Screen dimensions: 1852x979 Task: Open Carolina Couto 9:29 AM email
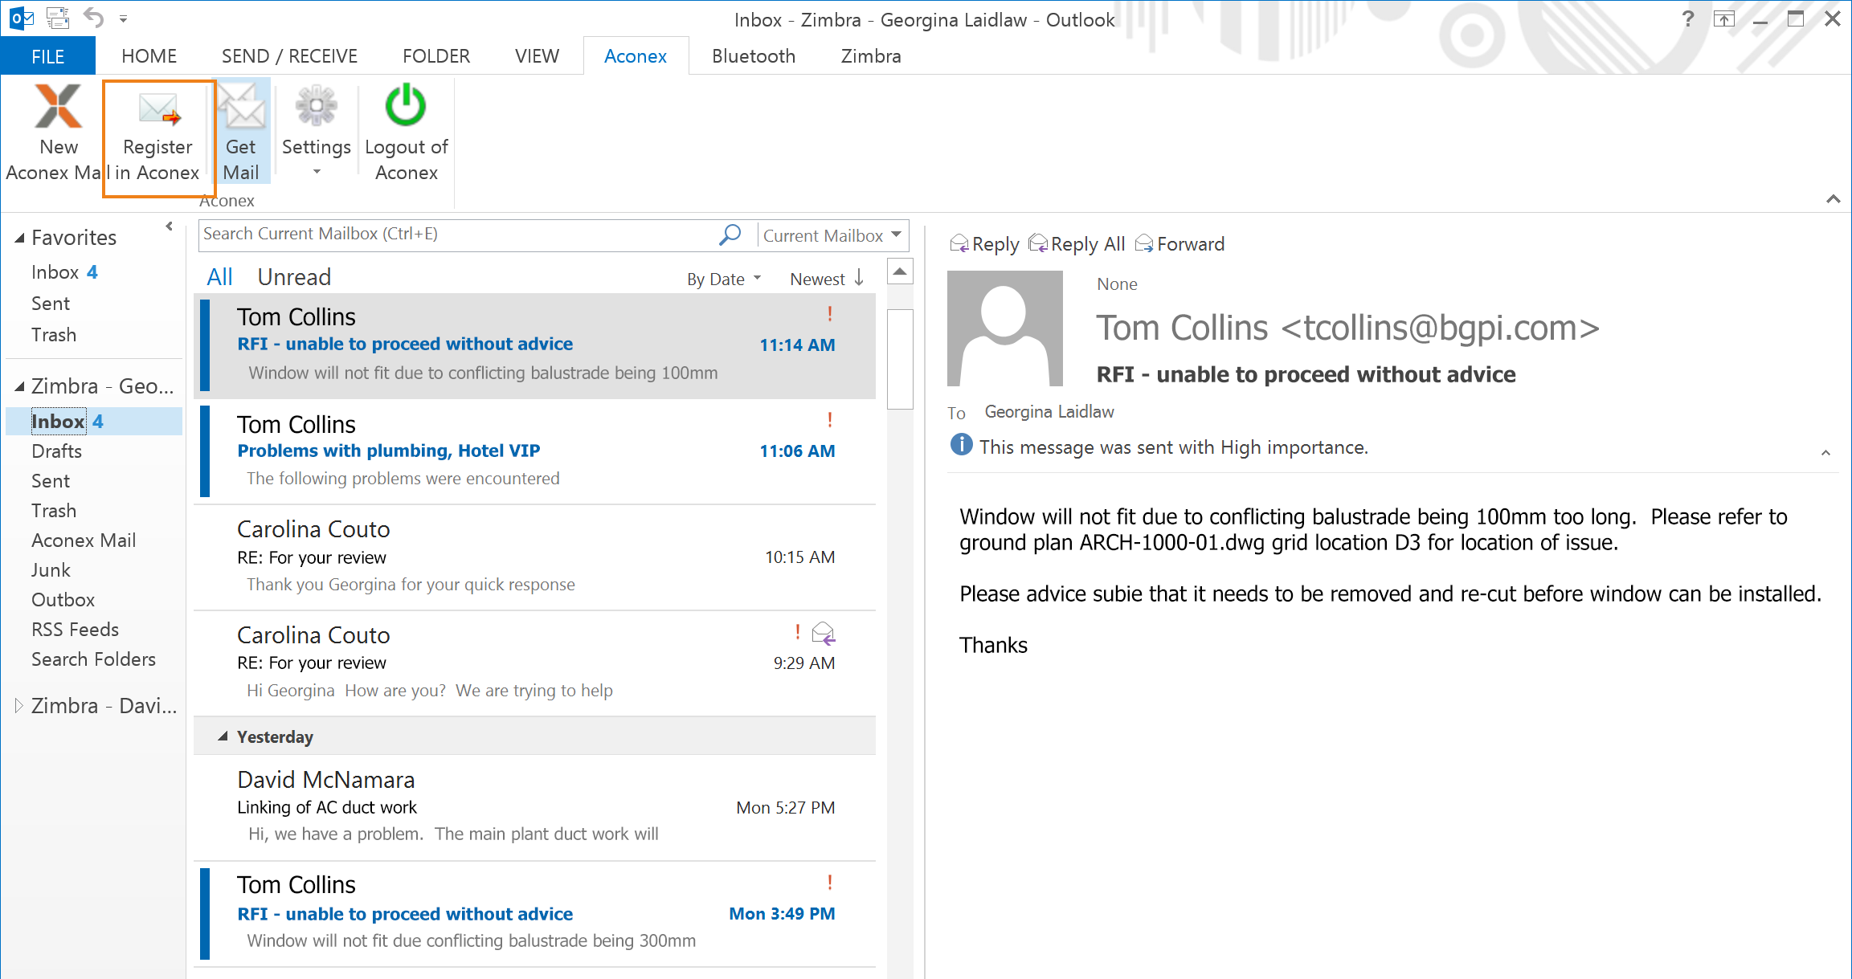[x=535, y=663]
